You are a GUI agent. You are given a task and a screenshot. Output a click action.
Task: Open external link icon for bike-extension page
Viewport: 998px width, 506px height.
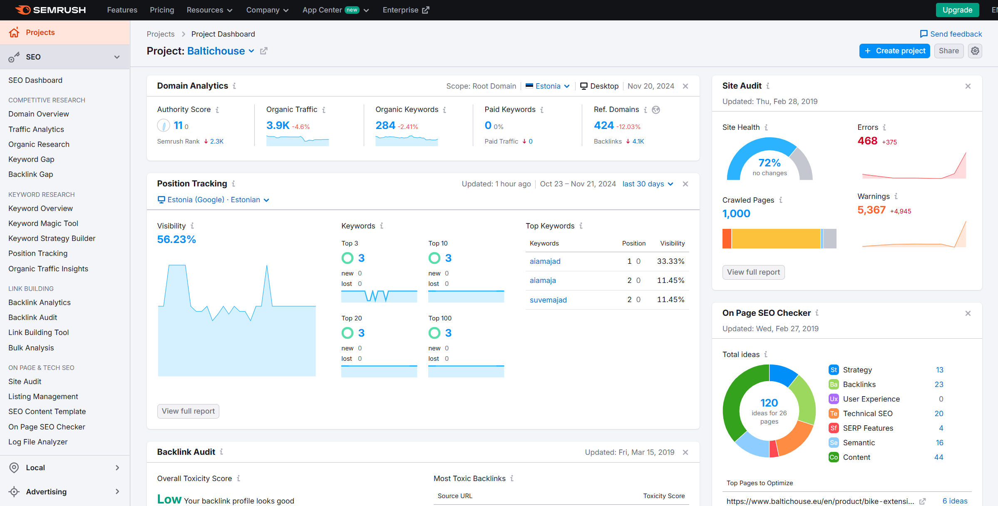click(922, 501)
